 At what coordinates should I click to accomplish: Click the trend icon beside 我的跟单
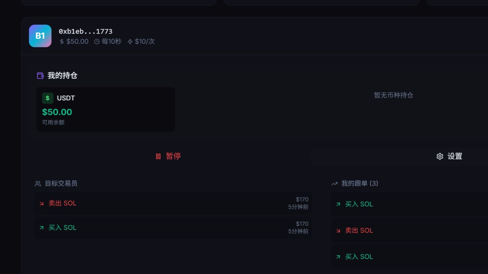click(x=335, y=184)
